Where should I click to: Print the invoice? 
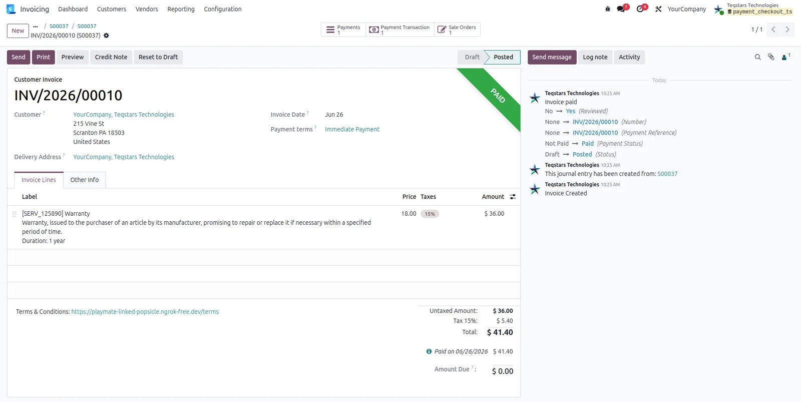44,57
